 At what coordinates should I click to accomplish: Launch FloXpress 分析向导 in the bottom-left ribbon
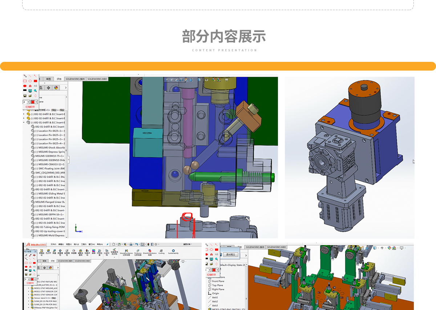click(x=138, y=252)
